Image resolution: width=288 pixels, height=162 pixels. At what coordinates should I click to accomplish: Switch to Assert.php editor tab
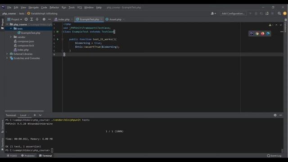[x=115, y=19]
